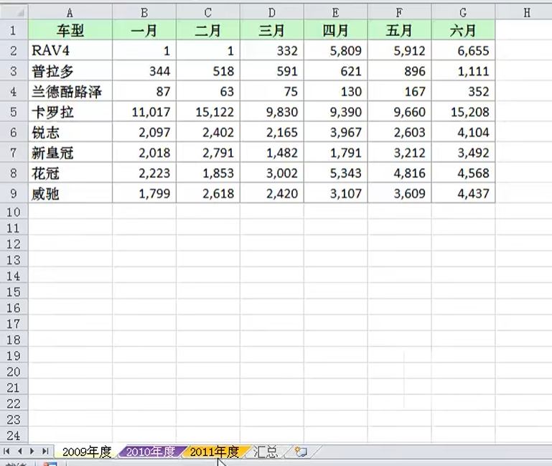Click the cell containing 87
Viewport: 552px width, 466px height.
pos(144,92)
